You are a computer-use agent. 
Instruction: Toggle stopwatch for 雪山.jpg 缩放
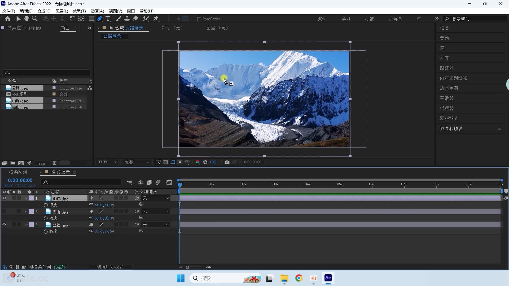[46, 218]
